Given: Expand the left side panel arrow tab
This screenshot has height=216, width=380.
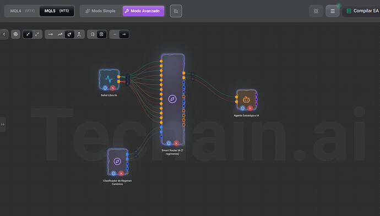Looking at the screenshot, I should pos(3,124).
